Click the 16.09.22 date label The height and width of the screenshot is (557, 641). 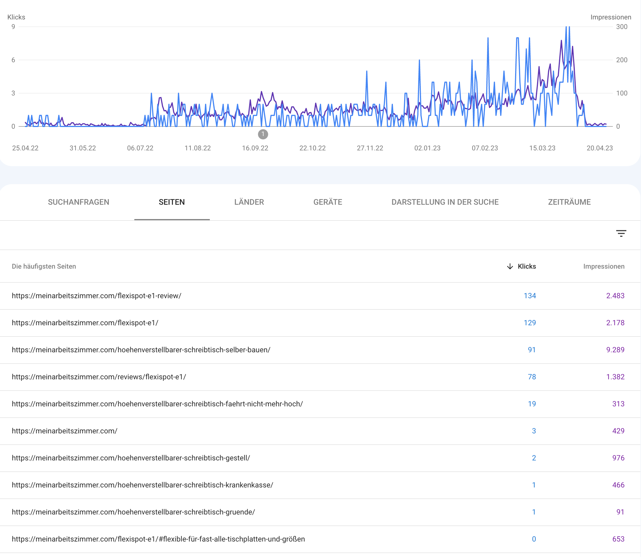pyautogui.click(x=255, y=148)
